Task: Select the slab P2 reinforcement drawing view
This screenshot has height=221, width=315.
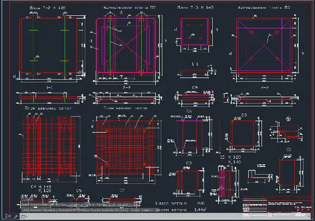Action: [126, 47]
